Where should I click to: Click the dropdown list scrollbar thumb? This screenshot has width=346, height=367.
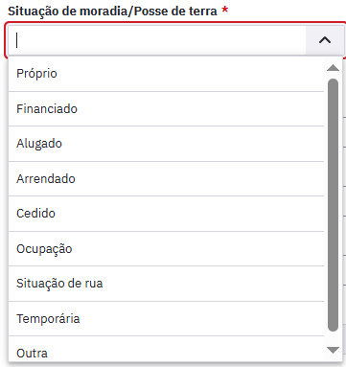pos(333,205)
